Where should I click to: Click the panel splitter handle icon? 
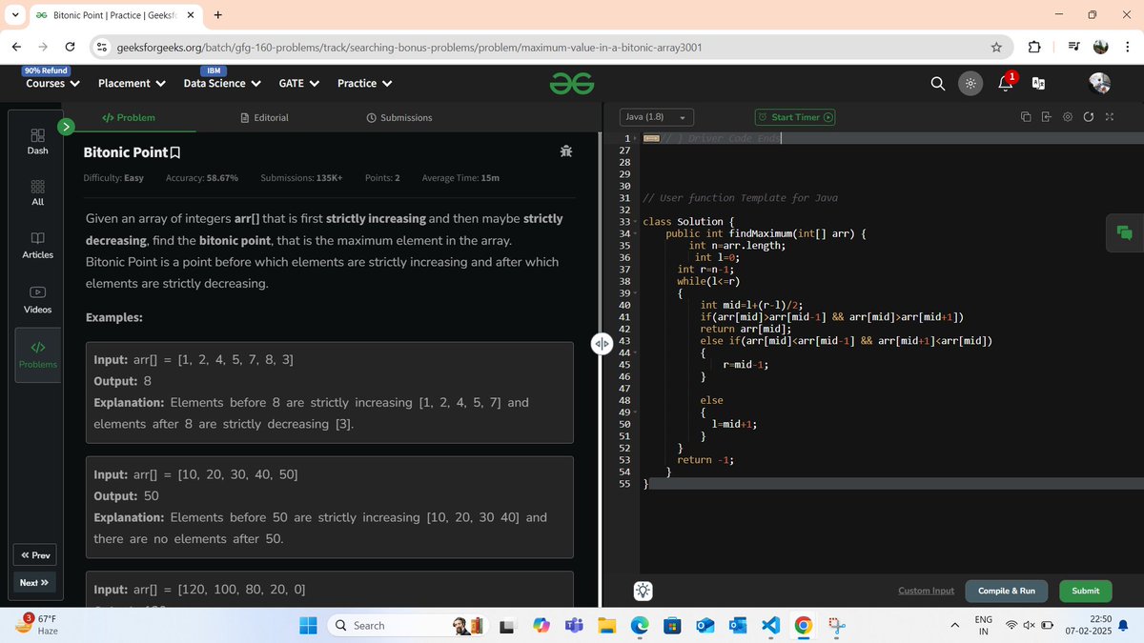[x=601, y=343]
